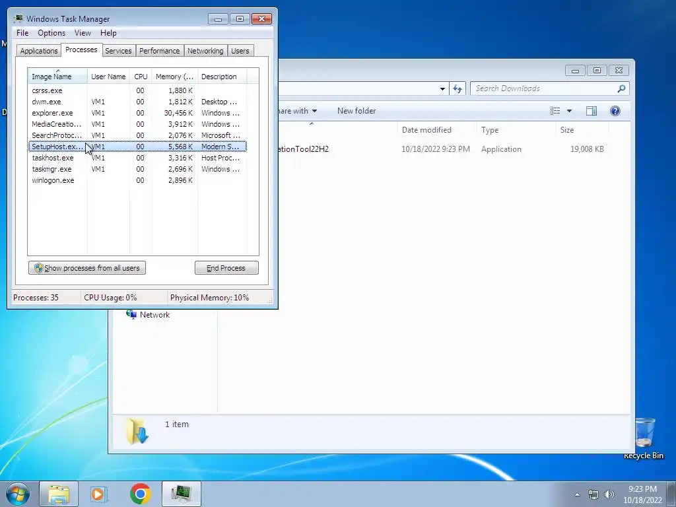Toggle the Explorer preview pane icon
This screenshot has width=676, height=507.
(x=591, y=111)
